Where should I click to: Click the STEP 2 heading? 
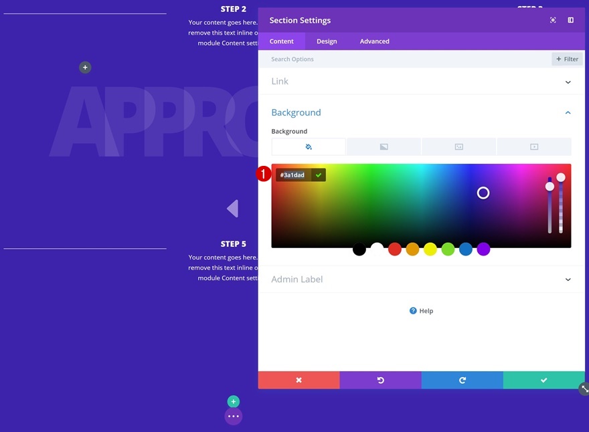pyautogui.click(x=234, y=9)
